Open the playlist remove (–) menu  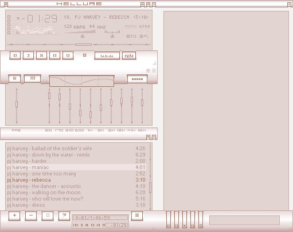click(31, 215)
